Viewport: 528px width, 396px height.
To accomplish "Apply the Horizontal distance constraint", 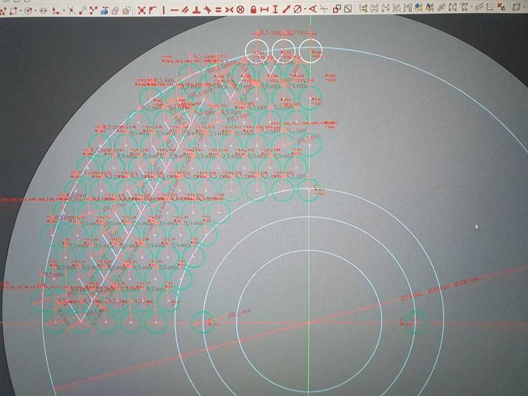I will [x=265, y=10].
